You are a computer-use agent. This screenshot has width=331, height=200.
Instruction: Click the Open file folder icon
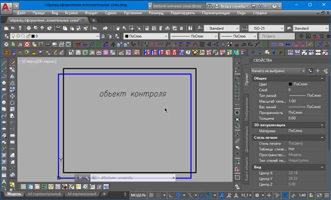pos(13,28)
